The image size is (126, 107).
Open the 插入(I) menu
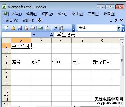coord(62,14)
